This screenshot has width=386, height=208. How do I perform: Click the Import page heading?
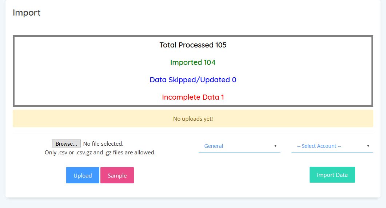tap(27, 13)
